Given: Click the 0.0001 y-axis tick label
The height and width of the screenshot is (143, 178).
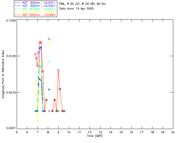Looking at the screenshot, I should [x=11, y=128].
